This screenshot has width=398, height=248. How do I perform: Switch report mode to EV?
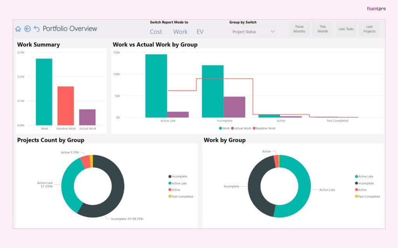[x=200, y=32]
